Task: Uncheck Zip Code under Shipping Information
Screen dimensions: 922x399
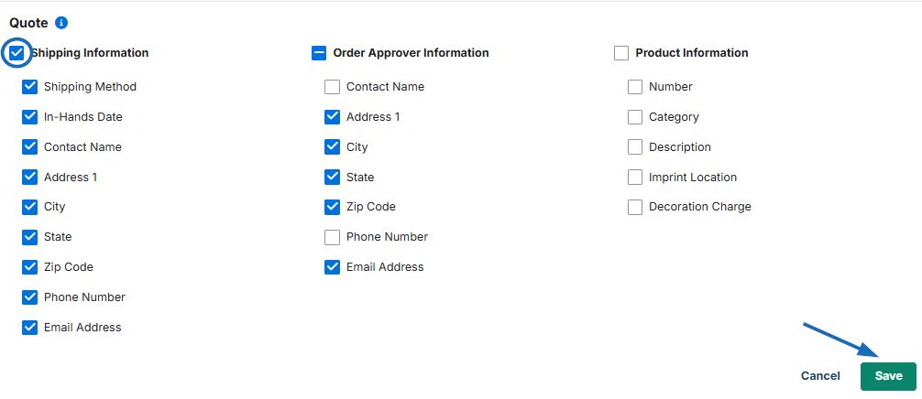Action: (x=30, y=267)
